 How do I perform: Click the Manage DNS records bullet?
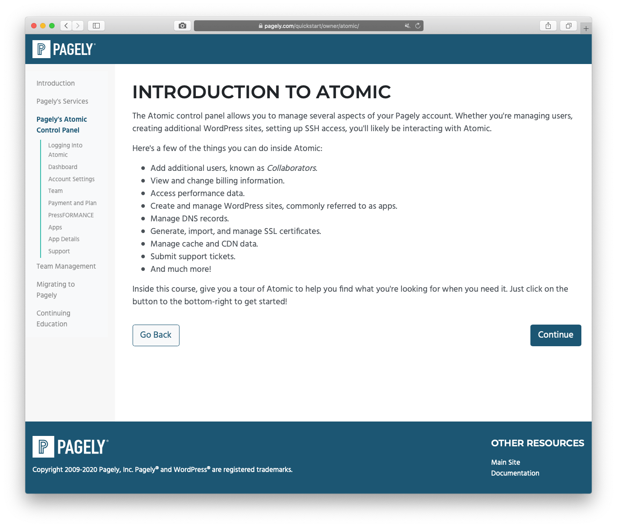(189, 219)
